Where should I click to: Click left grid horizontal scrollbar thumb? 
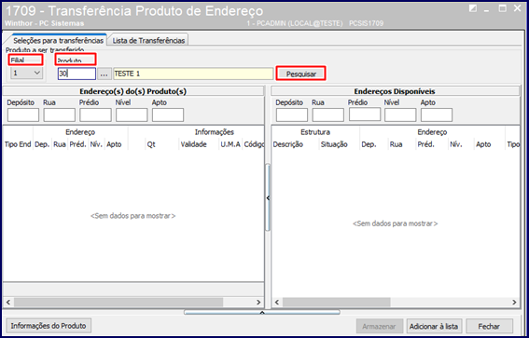(118, 303)
